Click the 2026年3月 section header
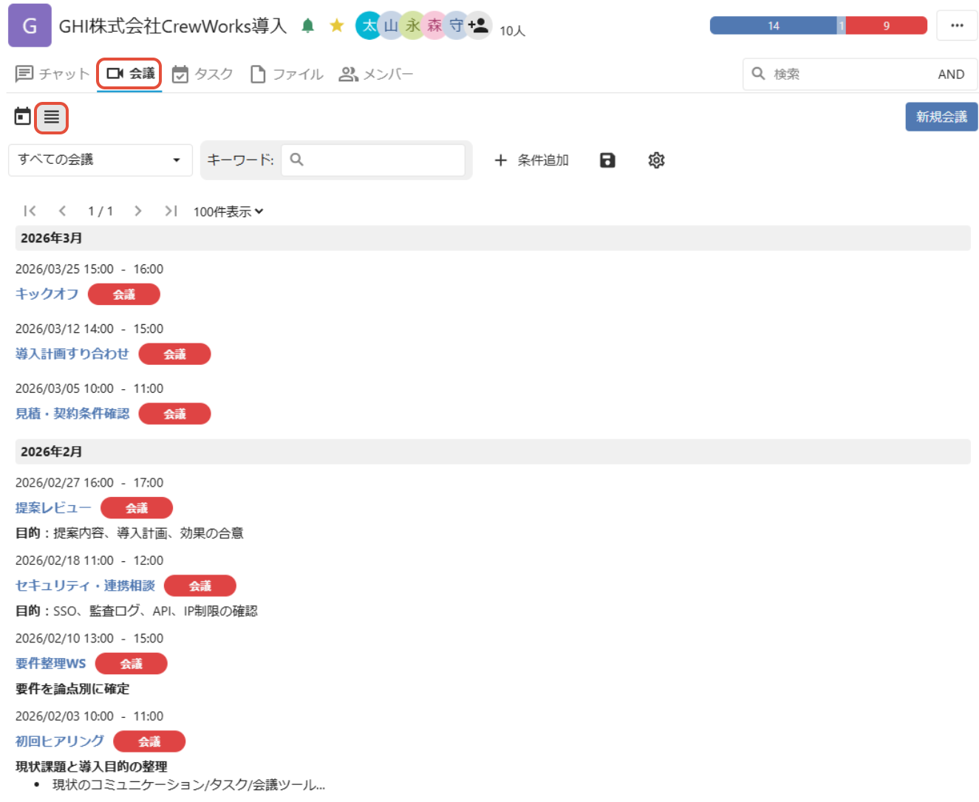 point(493,238)
